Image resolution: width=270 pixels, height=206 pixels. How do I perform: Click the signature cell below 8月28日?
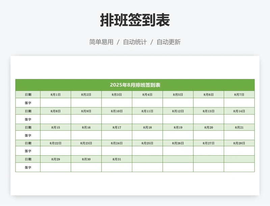pyautogui.click(x=239, y=151)
